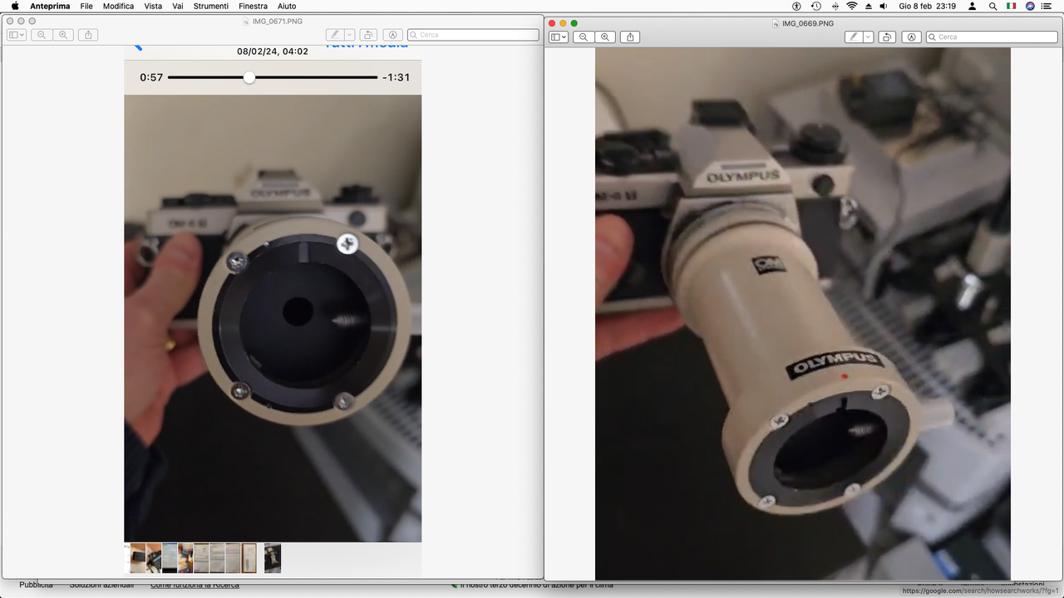1064x598 pixels.
Task: Click the eject icon in the menu bar
Action: tap(869, 6)
